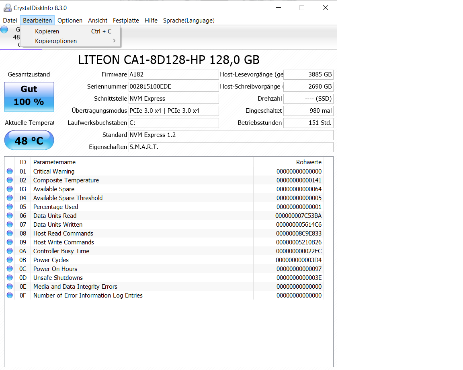Click status orb for Error Information Log Entries
The width and height of the screenshot is (463, 370).
coord(10,296)
